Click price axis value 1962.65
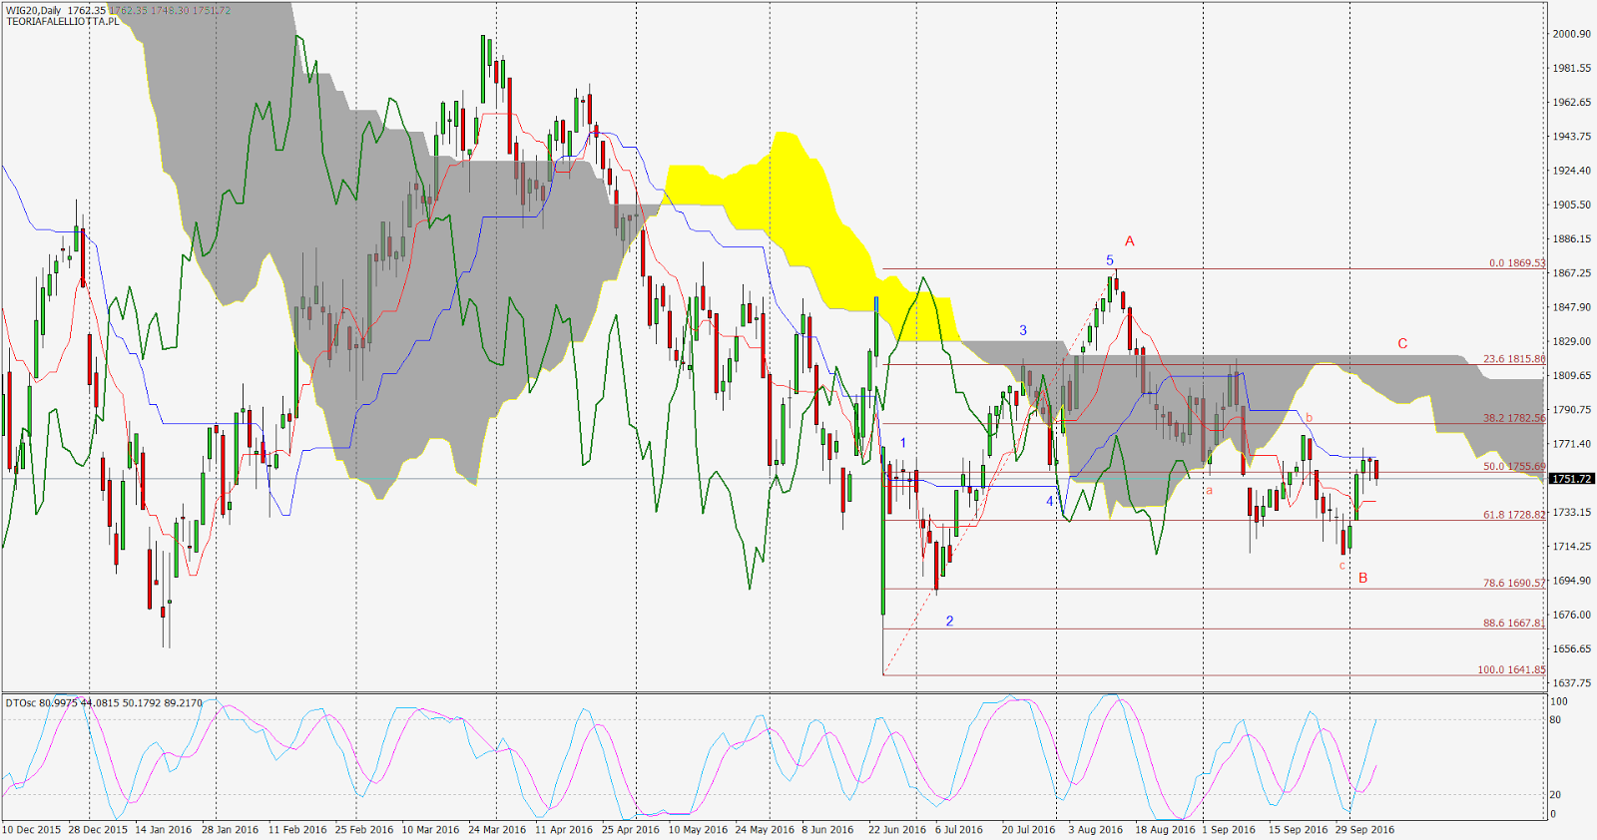This screenshot has width=1597, height=840. [x=1572, y=102]
